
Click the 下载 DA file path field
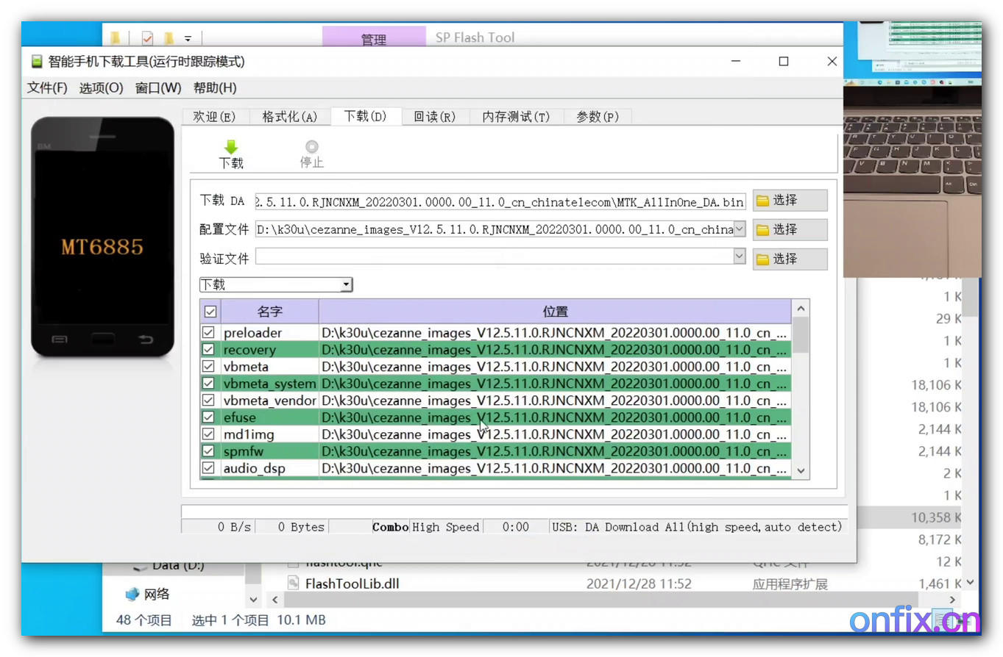(500, 201)
